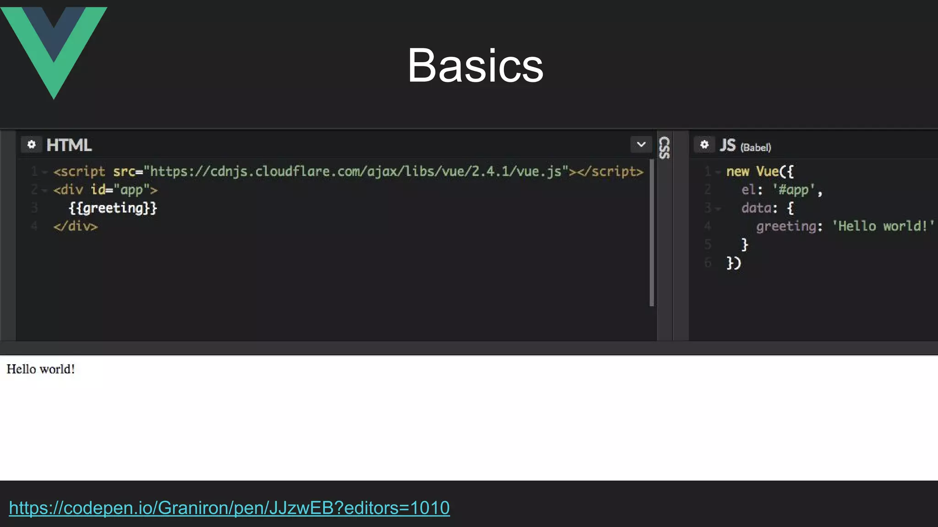Click the {{greeting}} template text
This screenshot has width=938, height=527.
coord(113,208)
